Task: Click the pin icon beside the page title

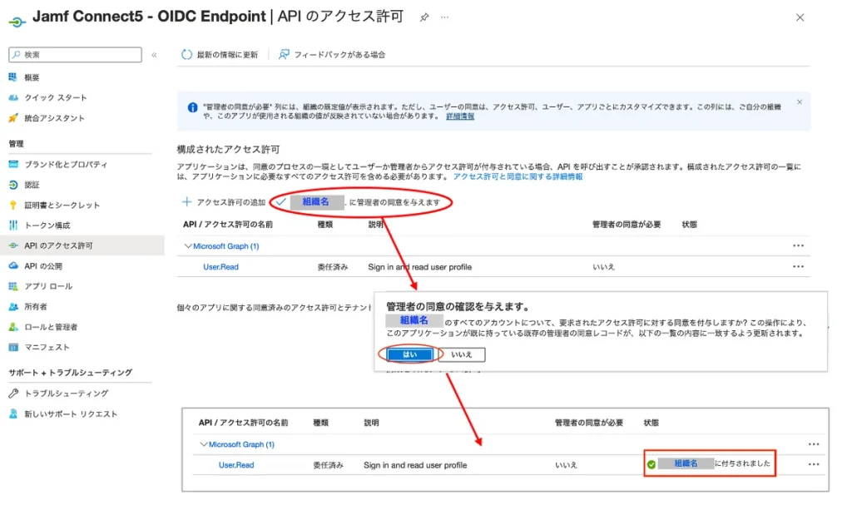Action: [x=424, y=17]
